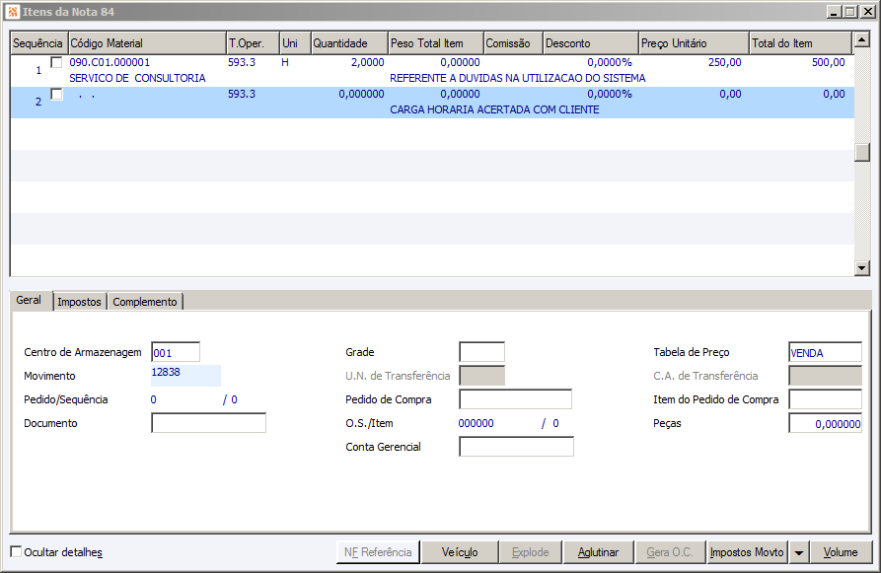Viewport: 881px width, 573px height.
Task: Enable the Ocultar detalhes checkbox
Action: pos(17,551)
